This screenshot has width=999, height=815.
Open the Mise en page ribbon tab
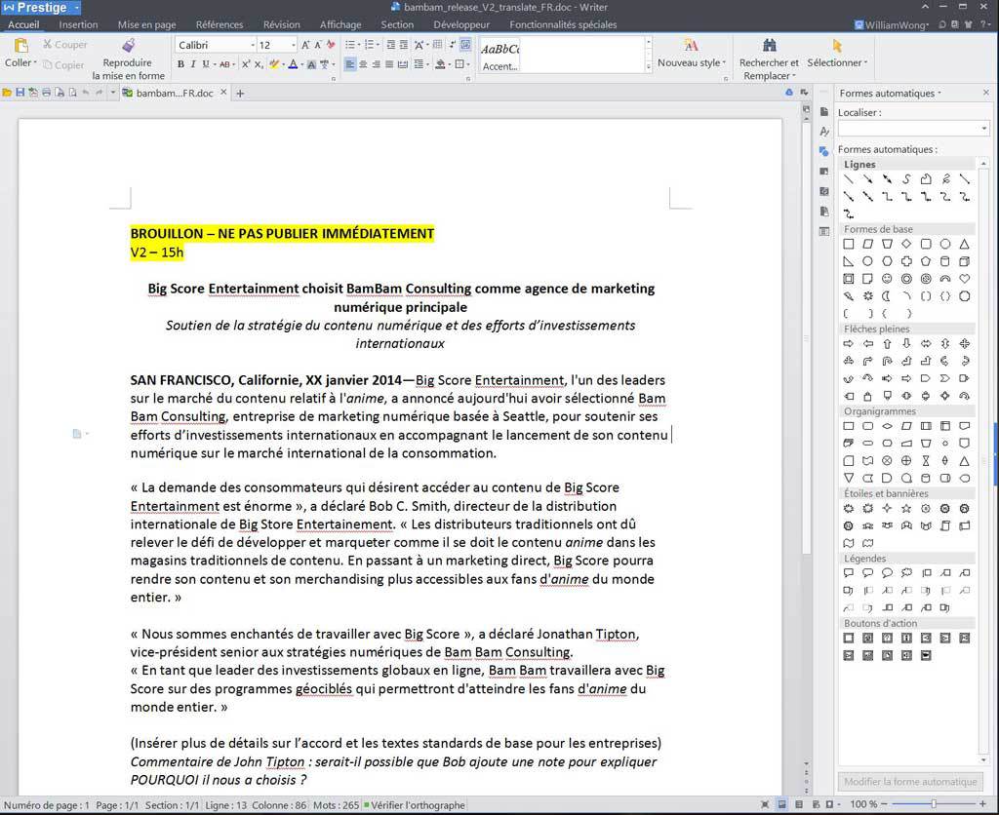point(146,24)
